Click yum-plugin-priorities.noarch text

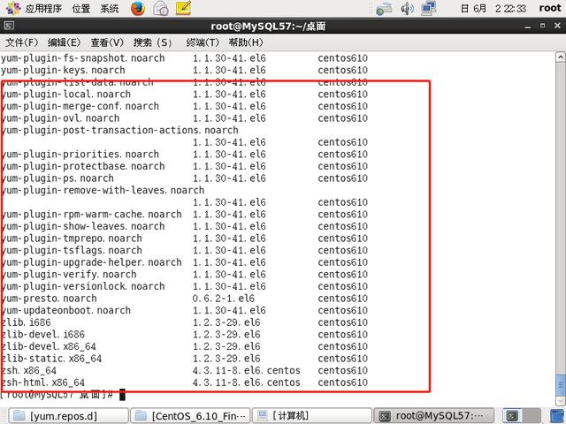[x=80, y=155]
